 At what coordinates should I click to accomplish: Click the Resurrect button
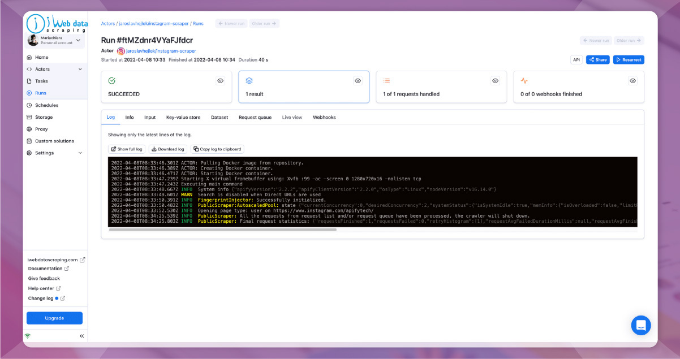tap(629, 59)
